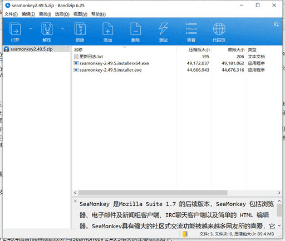Maximize the Bandizip window
The width and height of the screenshot is (285, 241).
point(258,6)
